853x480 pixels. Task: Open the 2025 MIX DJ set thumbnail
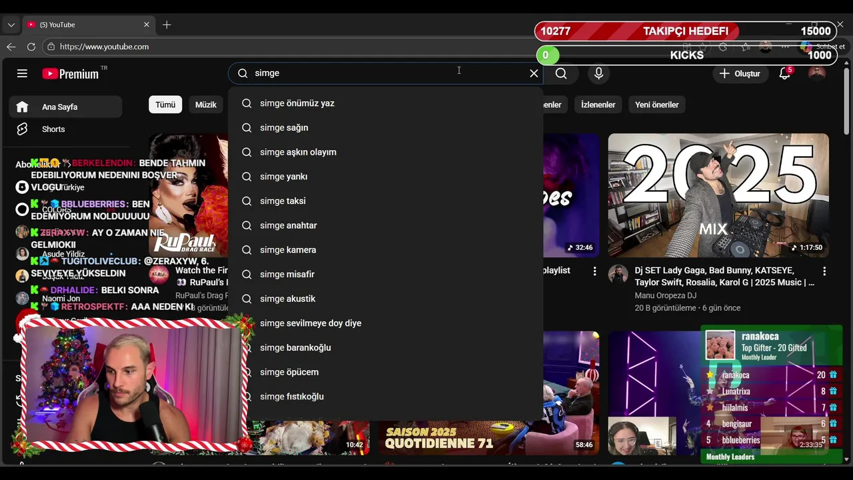tap(718, 195)
